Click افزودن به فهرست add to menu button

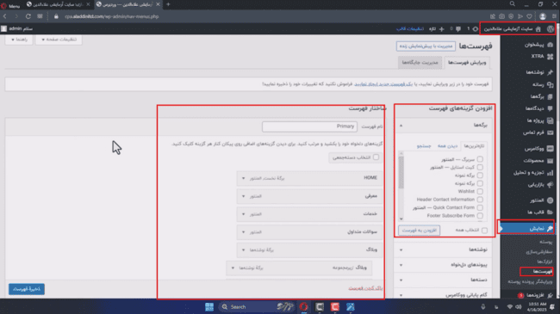click(420, 231)
